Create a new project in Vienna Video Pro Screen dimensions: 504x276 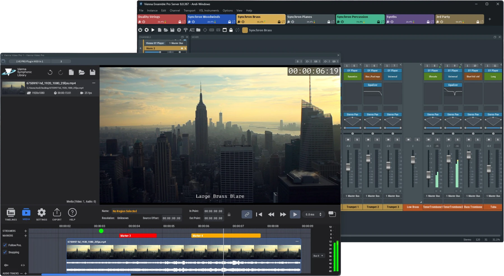[x=71, y=72]
